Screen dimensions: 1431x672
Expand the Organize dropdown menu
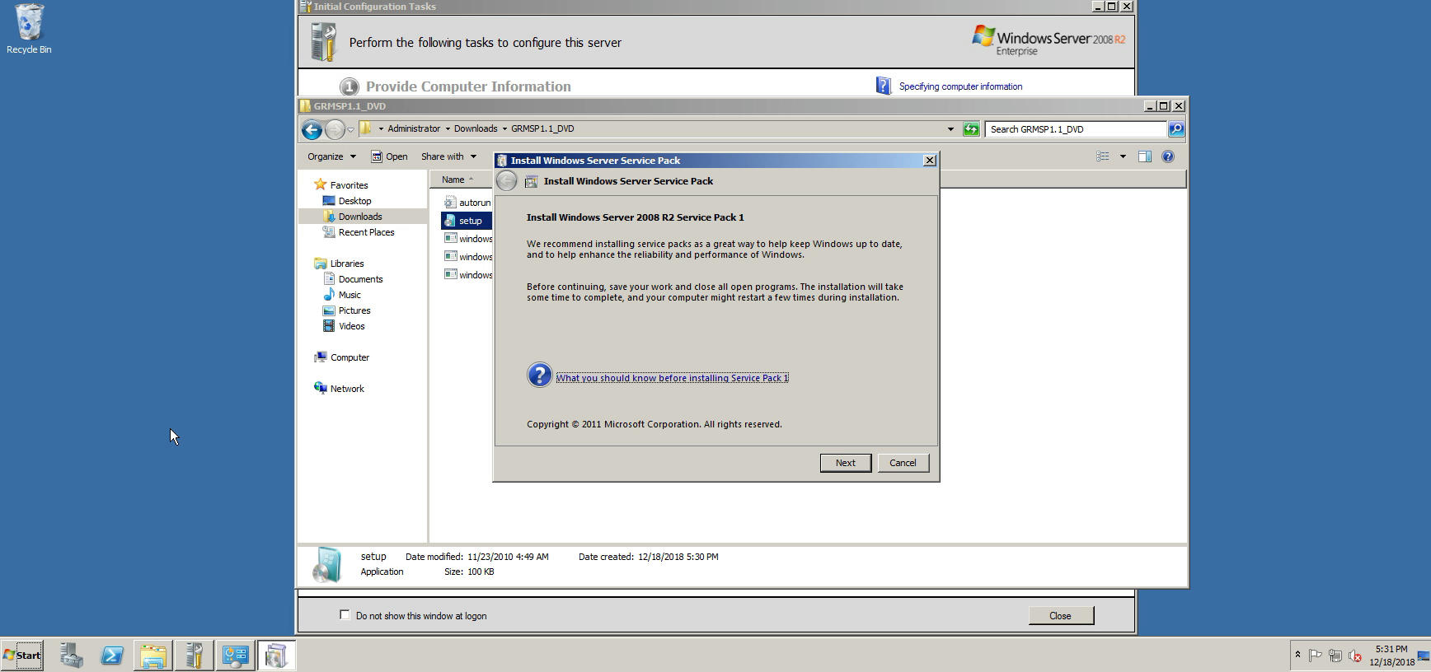tap(331, 156)
